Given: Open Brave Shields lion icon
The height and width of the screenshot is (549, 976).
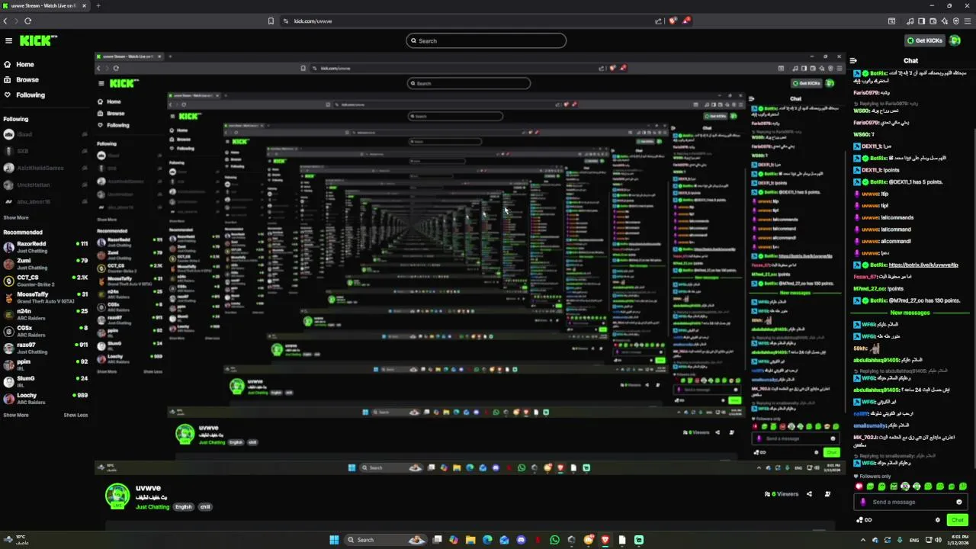Looking at the screenshot, I should coord(673,21).
